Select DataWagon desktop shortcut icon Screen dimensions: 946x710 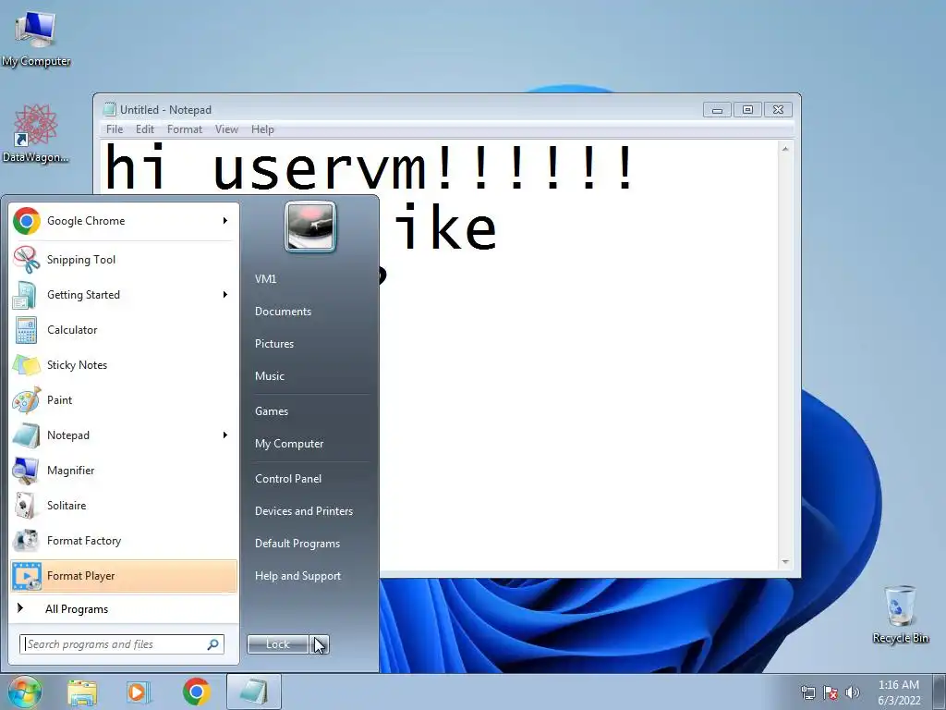35,133
